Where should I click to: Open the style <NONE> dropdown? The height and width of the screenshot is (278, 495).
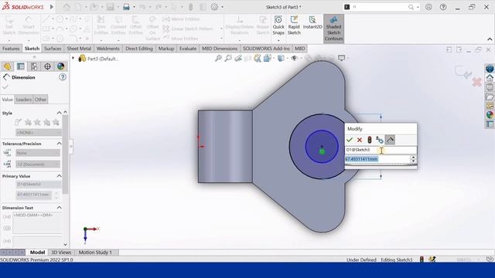click(x=39, y=133)
